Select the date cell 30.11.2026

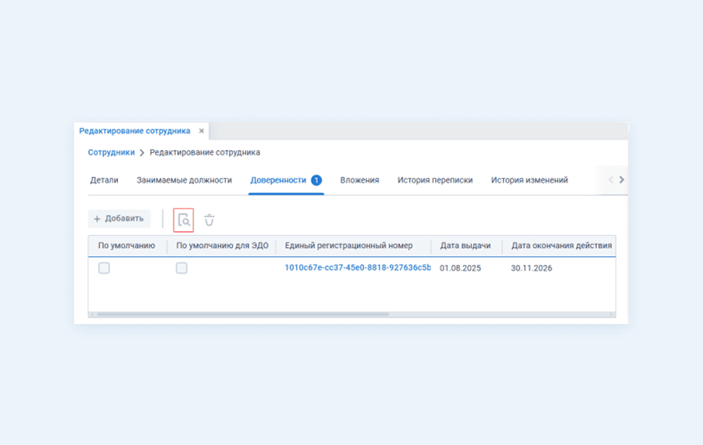click(x=531, y=268)
